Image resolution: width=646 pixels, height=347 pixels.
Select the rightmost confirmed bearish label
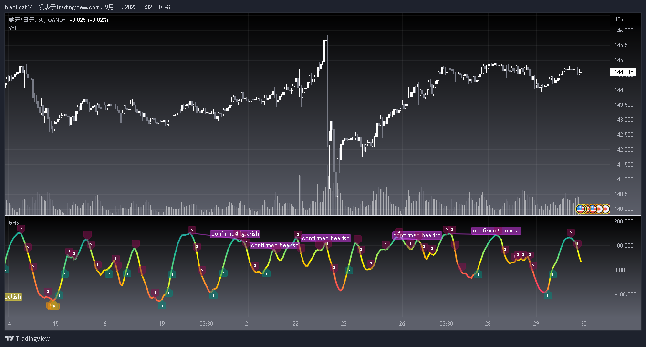496,231
